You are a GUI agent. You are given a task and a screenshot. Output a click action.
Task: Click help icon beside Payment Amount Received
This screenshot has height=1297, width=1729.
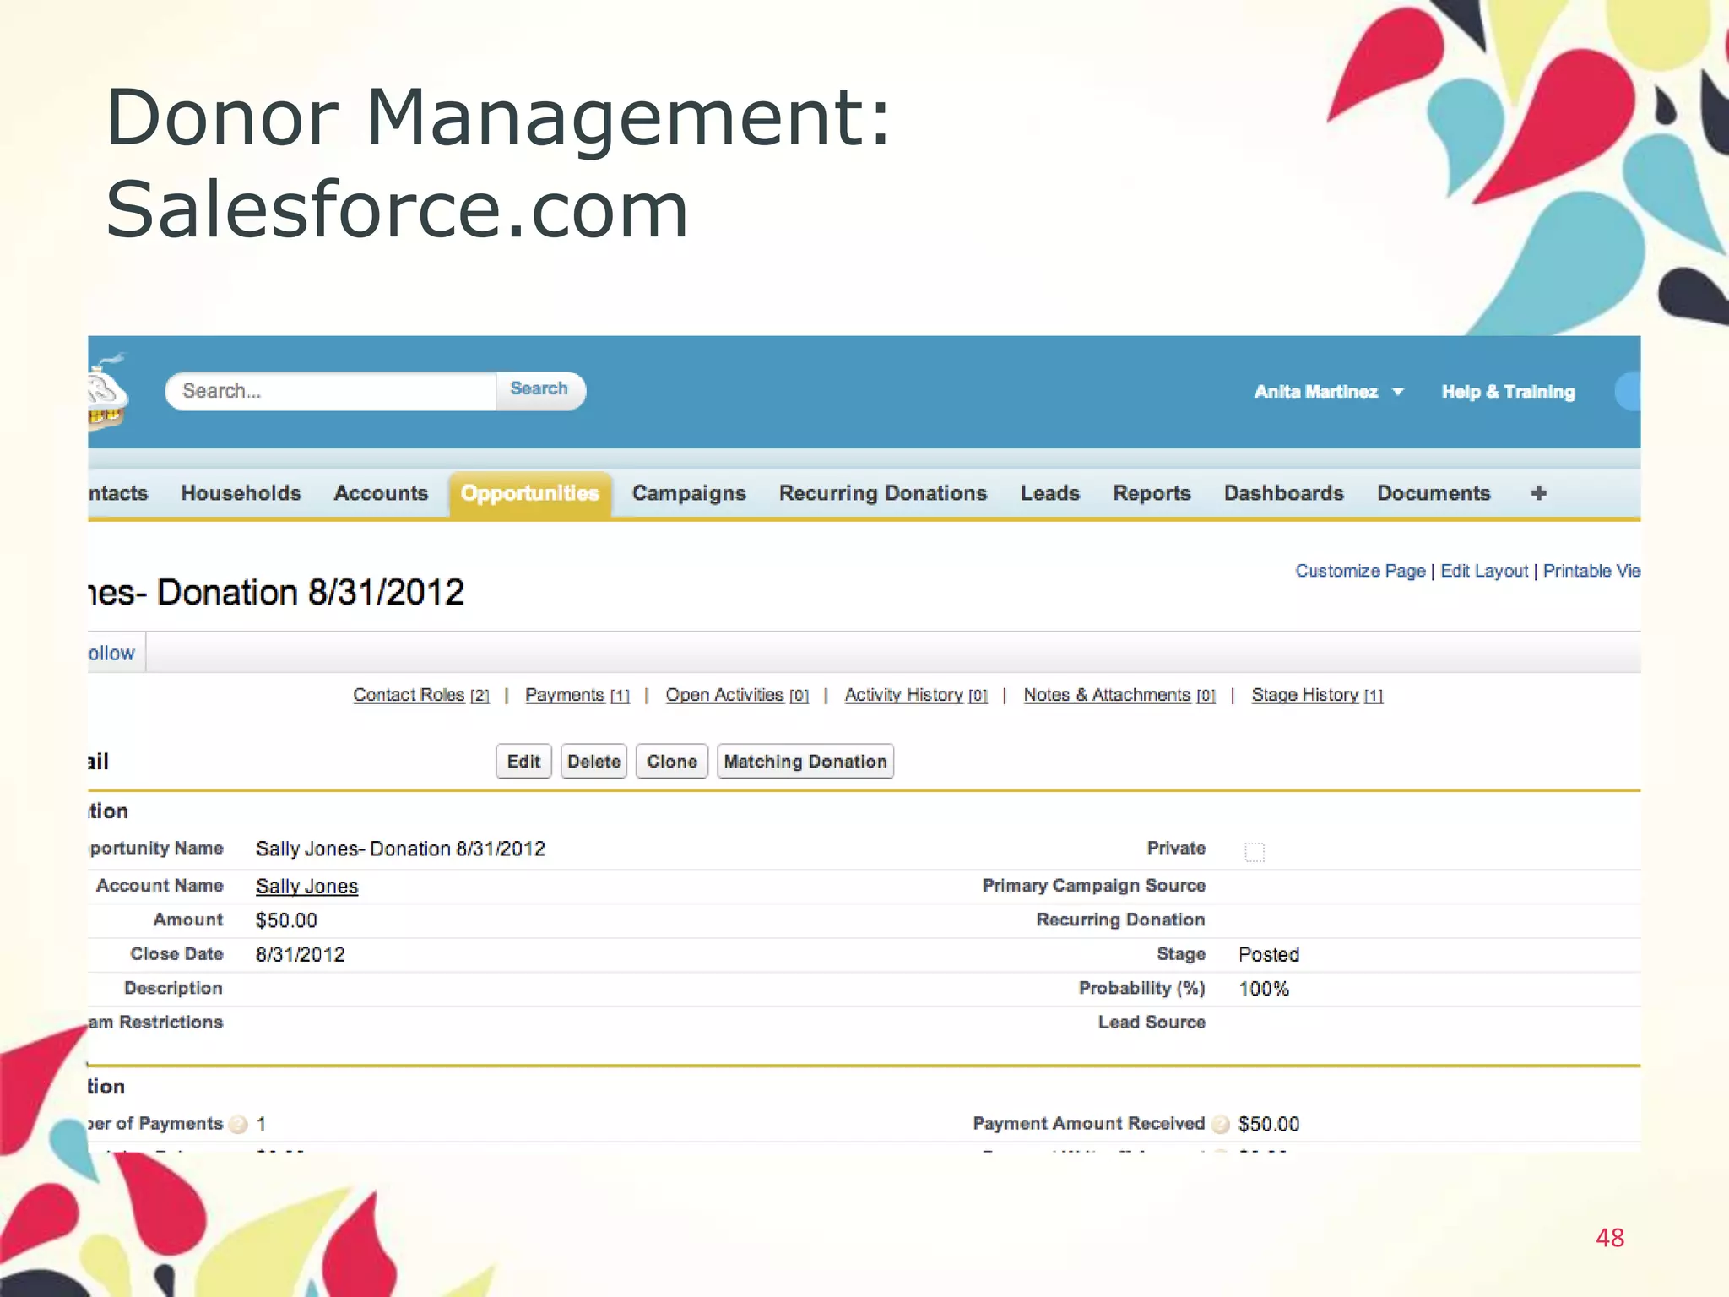click(1220, 1124)
